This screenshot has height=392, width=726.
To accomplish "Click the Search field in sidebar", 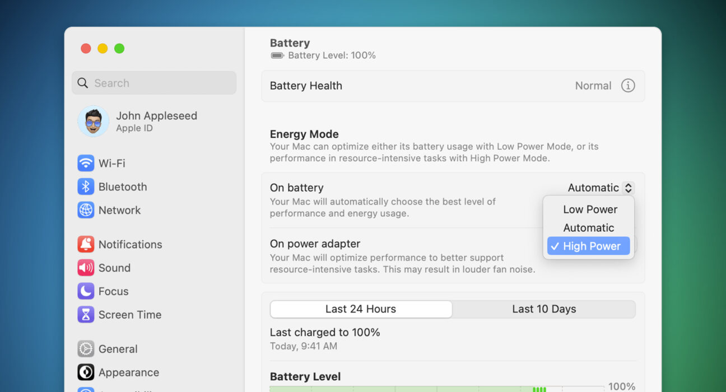I will [x=154, y=83].
